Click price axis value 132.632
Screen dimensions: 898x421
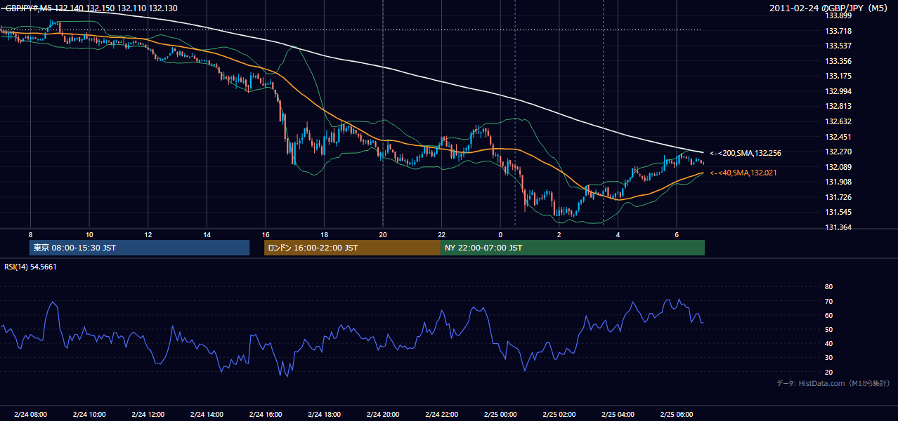838,121
